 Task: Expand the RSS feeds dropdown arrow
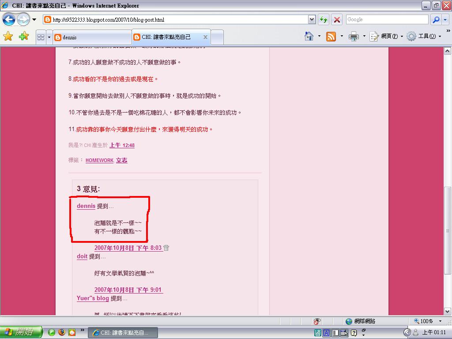[342, 36]
